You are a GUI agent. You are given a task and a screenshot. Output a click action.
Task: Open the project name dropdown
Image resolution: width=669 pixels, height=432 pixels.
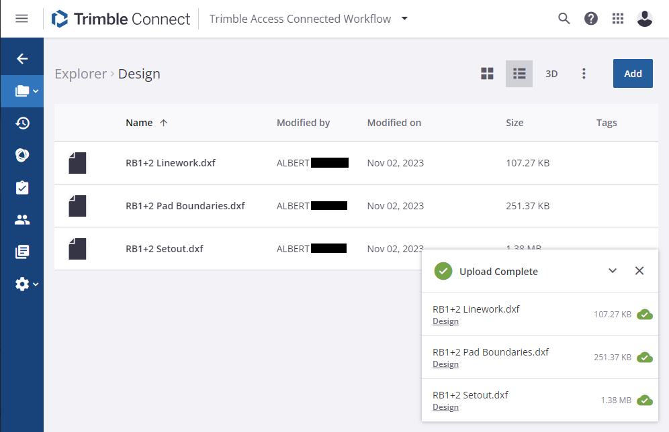404,19
